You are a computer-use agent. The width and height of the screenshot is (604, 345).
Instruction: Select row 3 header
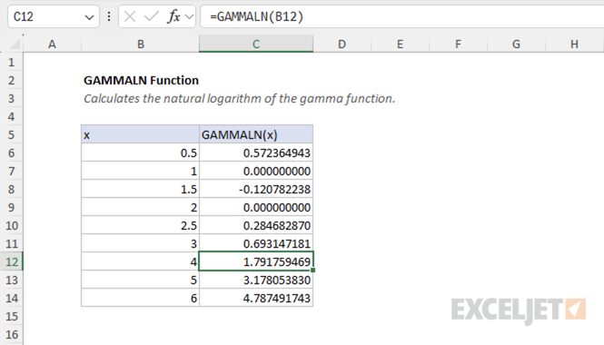pos(11,98)
